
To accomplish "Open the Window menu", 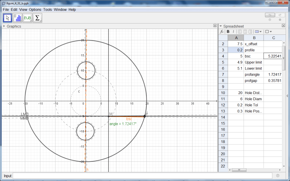I will click(x=60, y=10).
